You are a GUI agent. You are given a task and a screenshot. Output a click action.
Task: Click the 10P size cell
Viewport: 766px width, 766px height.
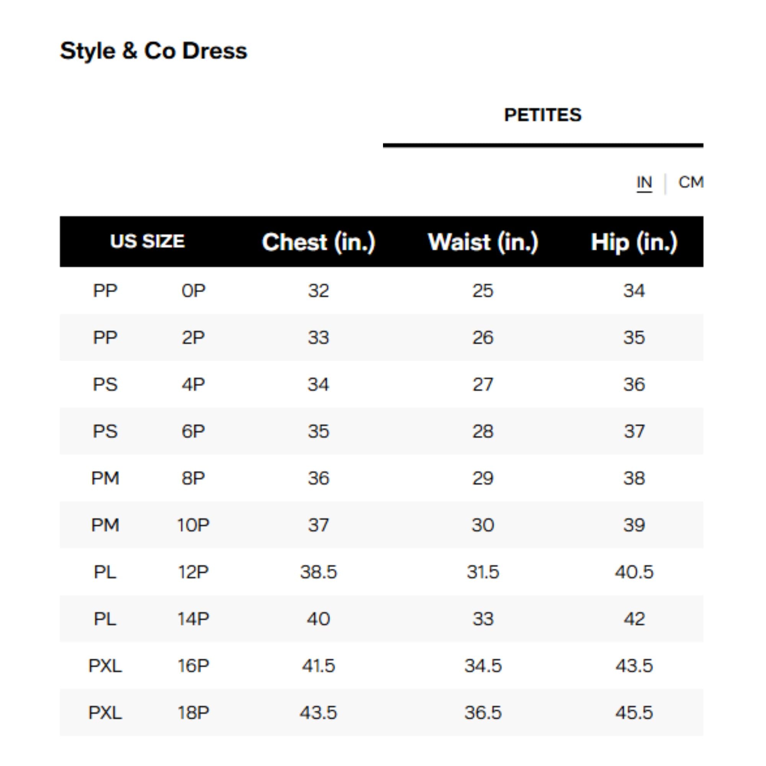[193, 525]
